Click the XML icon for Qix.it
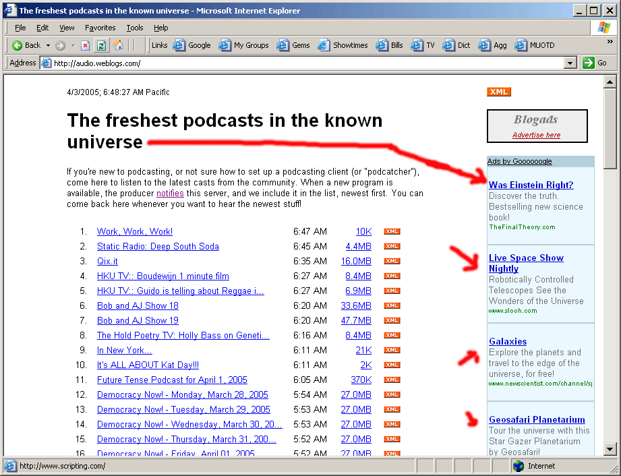Viewport: 621px width, 476px height. 392,261
